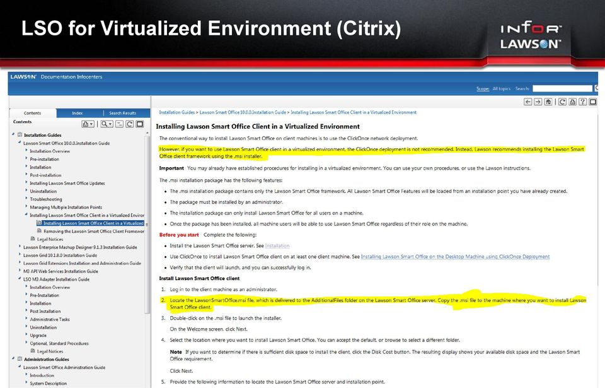Select 'Post-installation' under Smart Office Installation Guide

pyautogui.click(x=45, y=175)
